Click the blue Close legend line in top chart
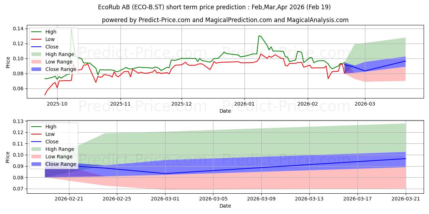 [37, 47]
